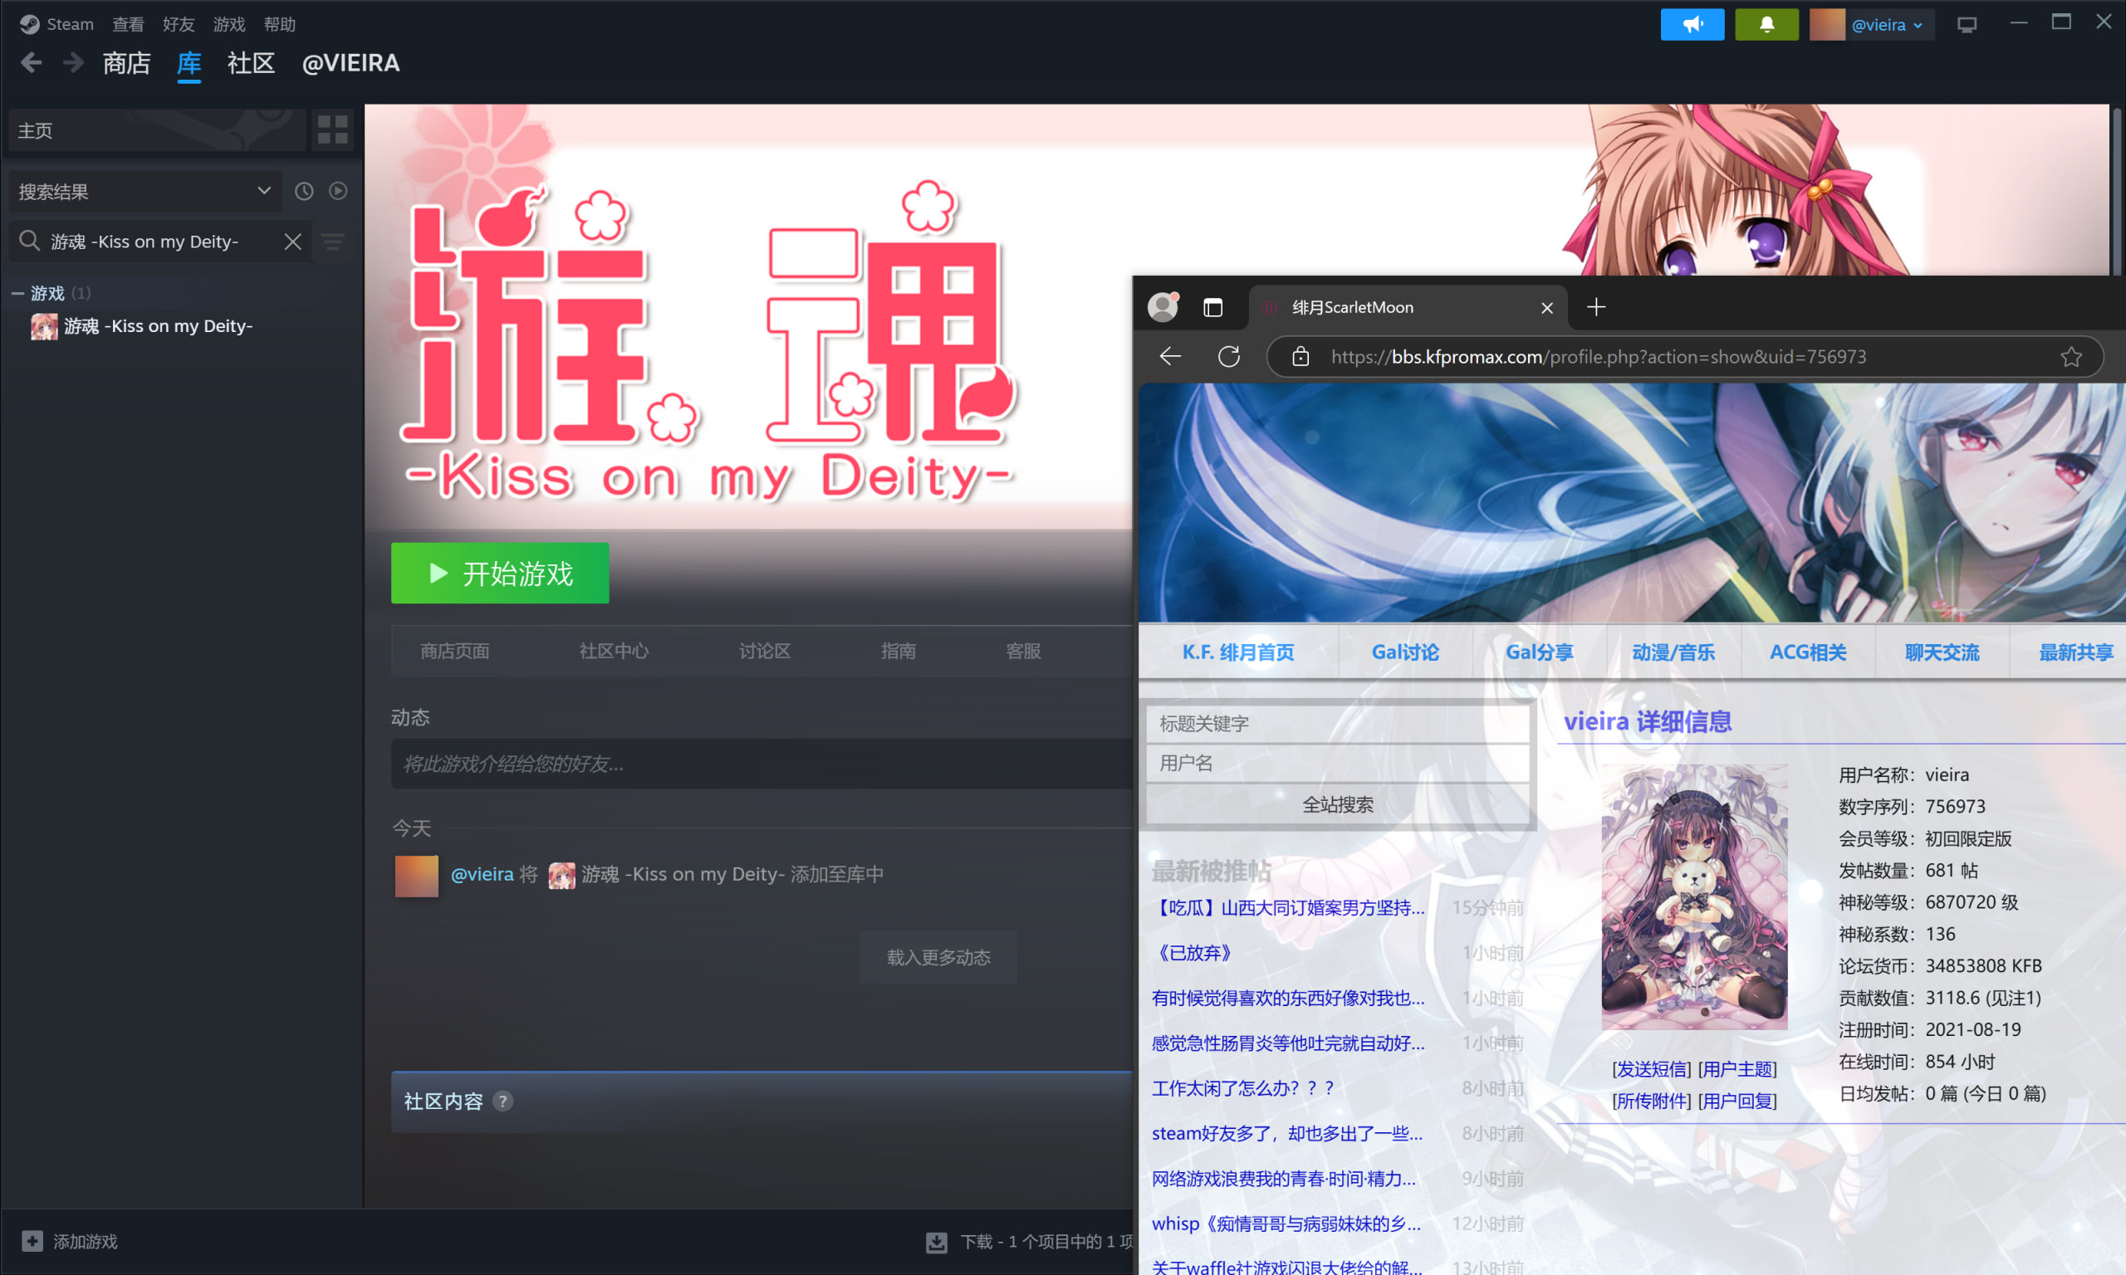Open advanced library filter options icon
The height and width of the screenshot is (1275, 2126).
tap(333, 242)
